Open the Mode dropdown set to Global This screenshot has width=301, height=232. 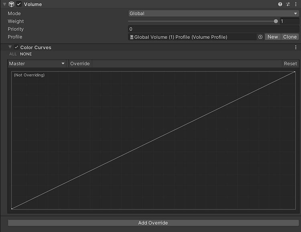point(214,13)
